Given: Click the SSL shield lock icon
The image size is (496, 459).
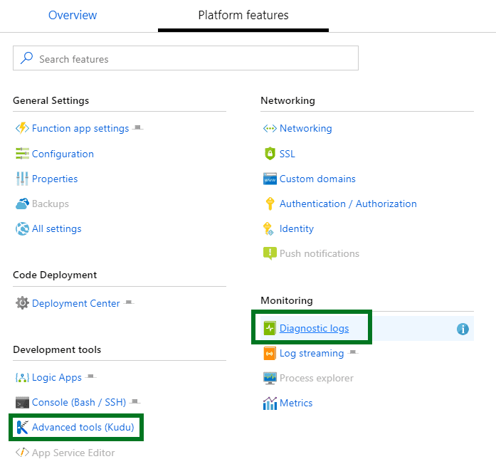Looking at the screenshot, I should 270,154.
